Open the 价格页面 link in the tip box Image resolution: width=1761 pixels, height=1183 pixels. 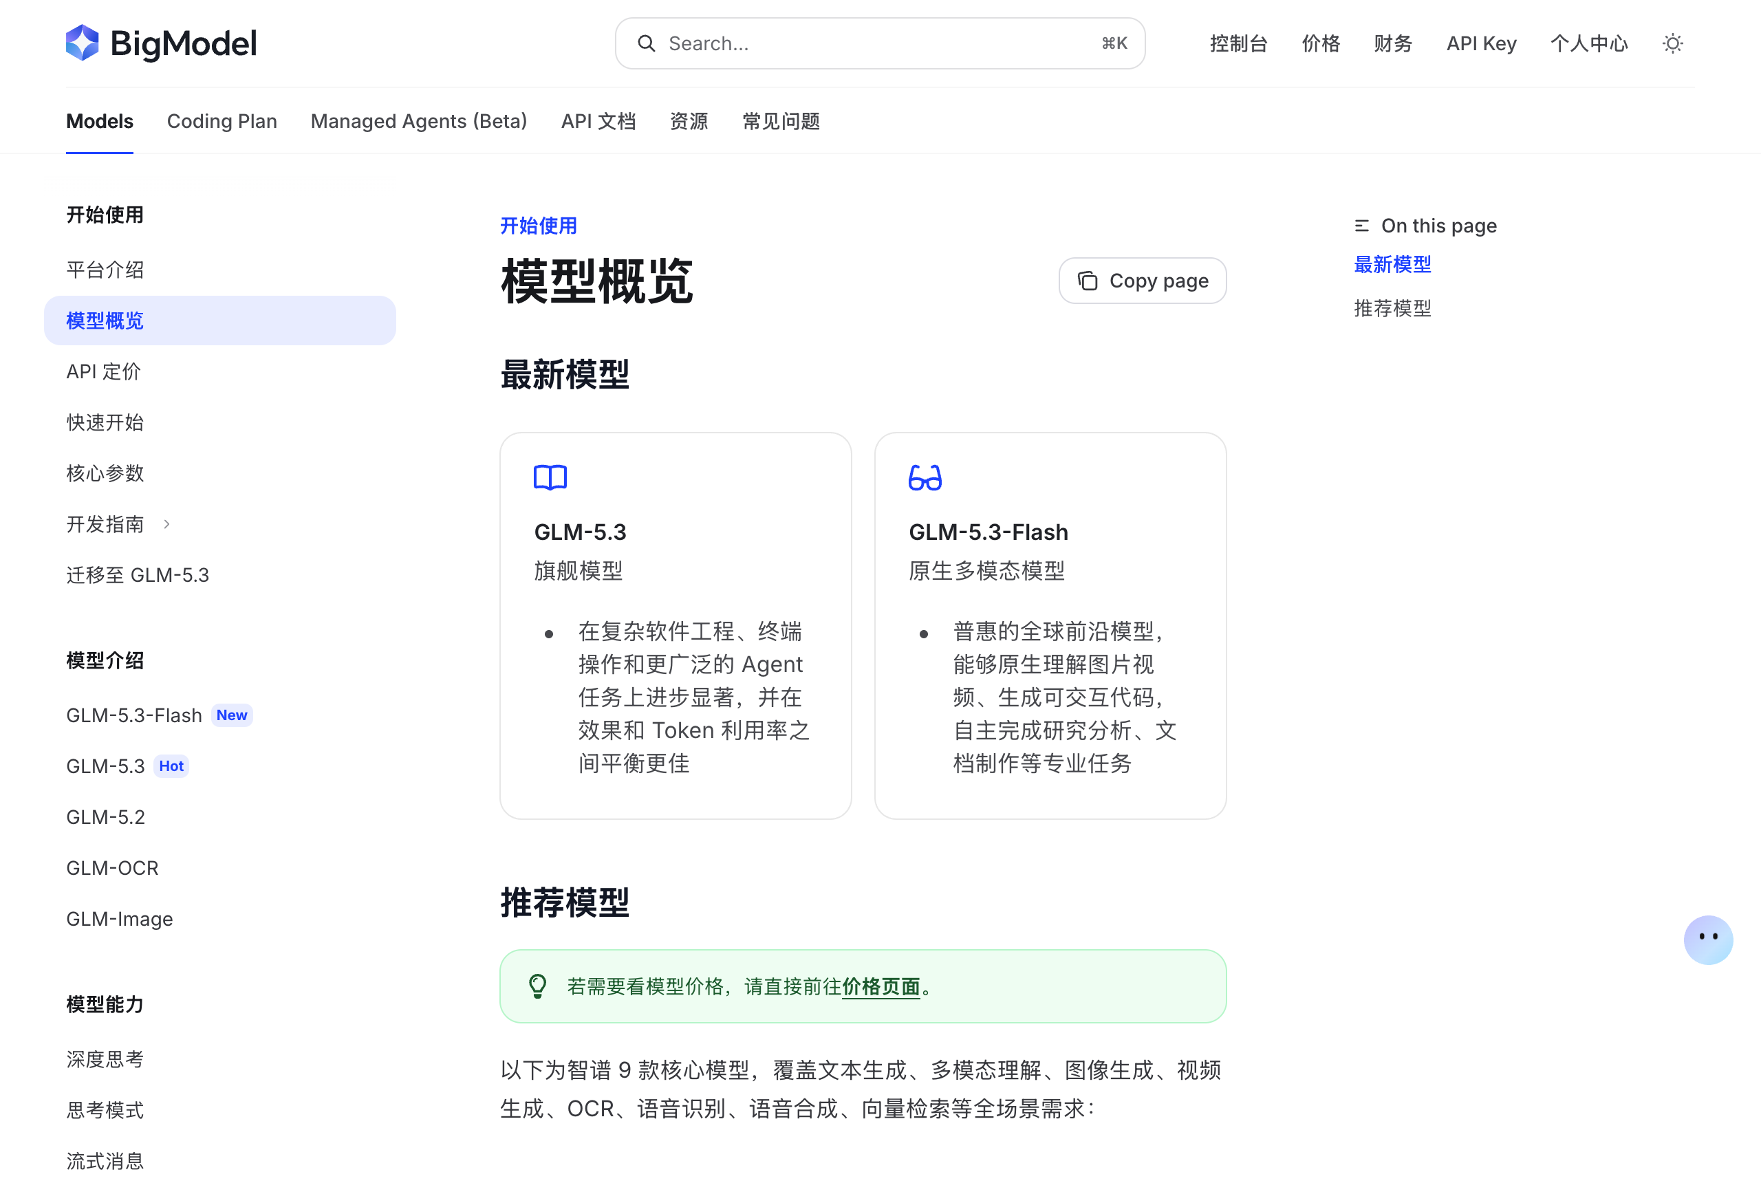coord(880,986)
